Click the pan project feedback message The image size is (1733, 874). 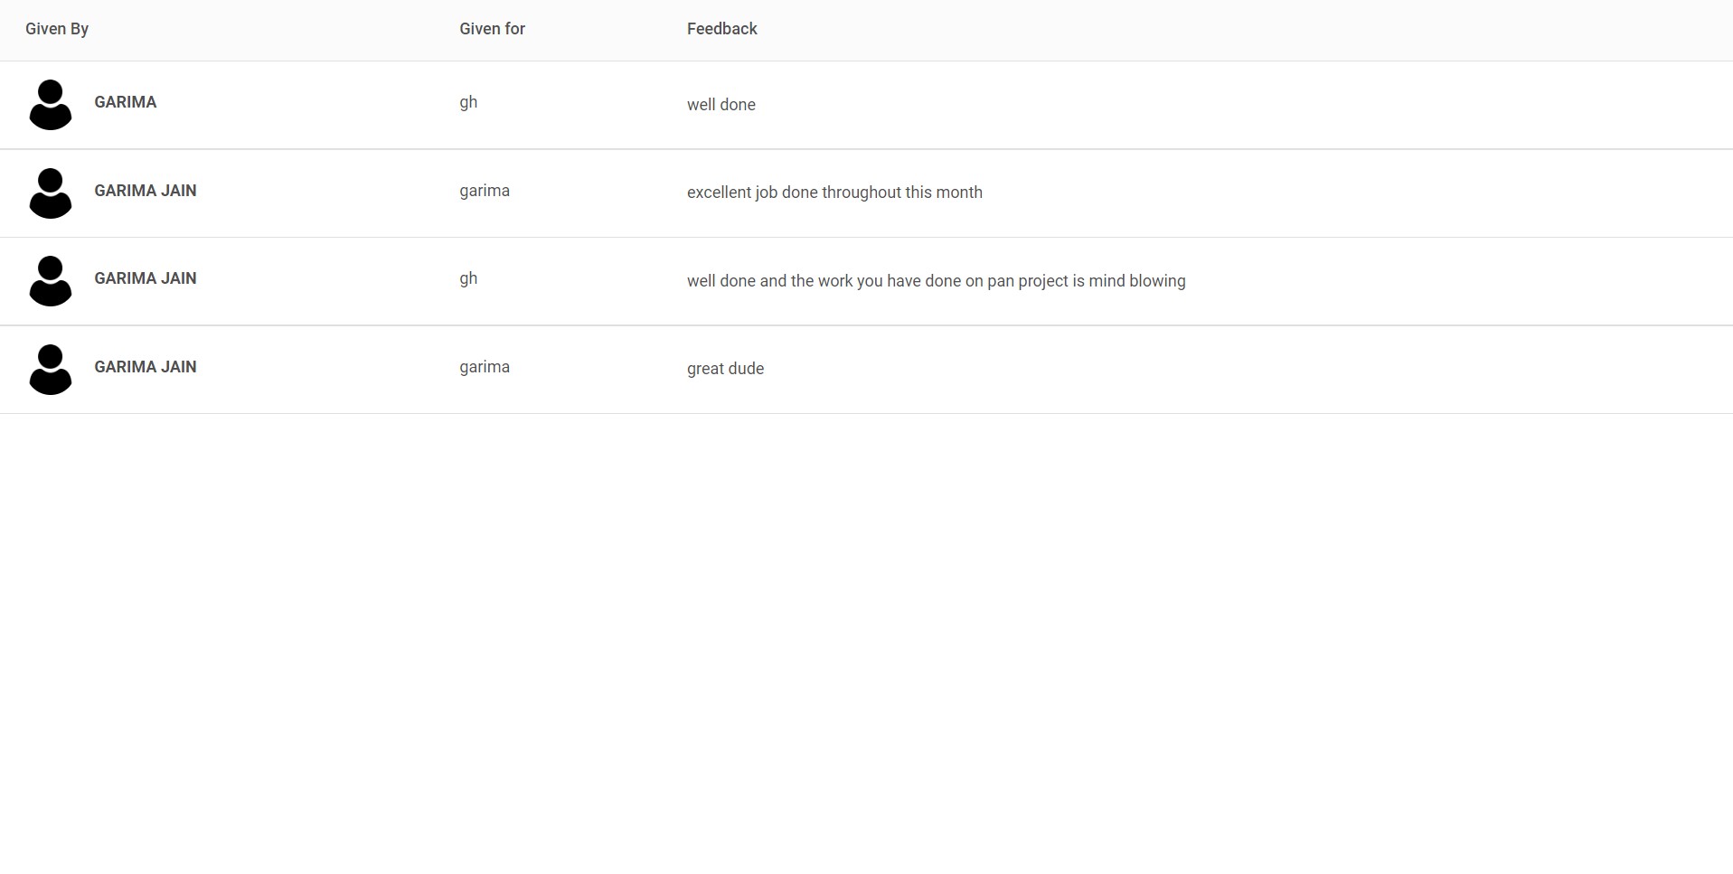pyautogui.click(x=937, y=280)
